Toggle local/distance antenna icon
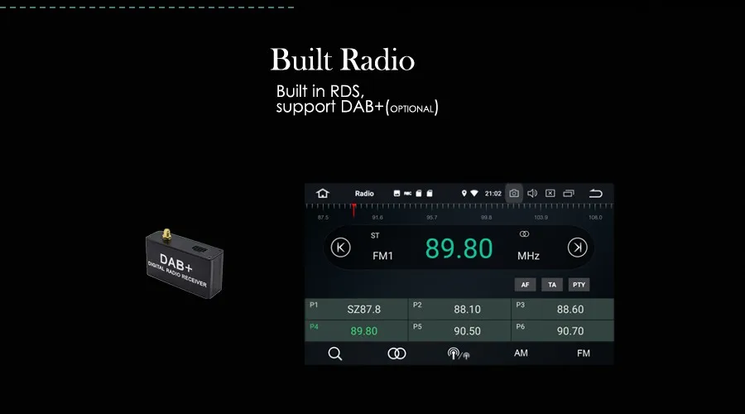This screenshot has height=414, width=745. click(459, 354)
